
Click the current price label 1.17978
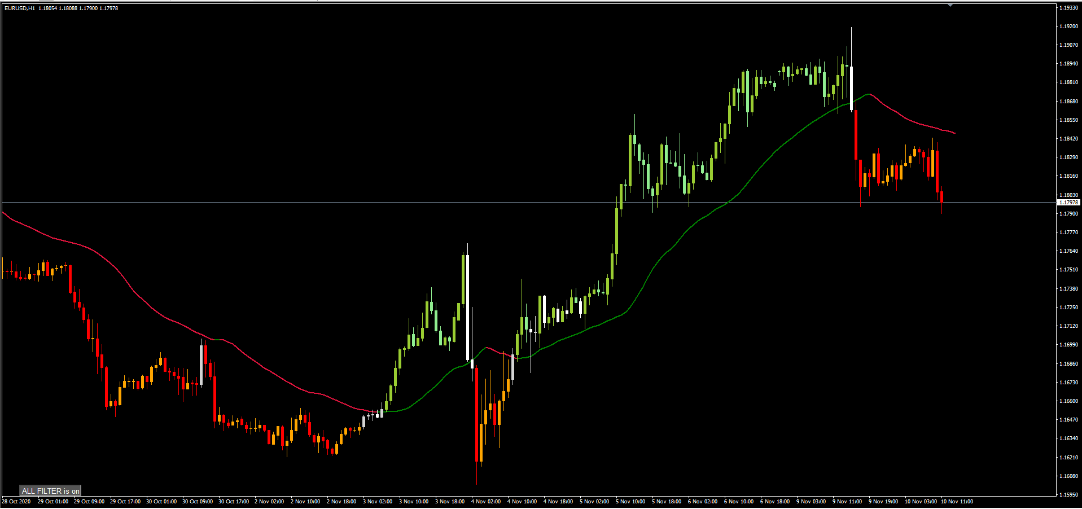[1068, 203]
